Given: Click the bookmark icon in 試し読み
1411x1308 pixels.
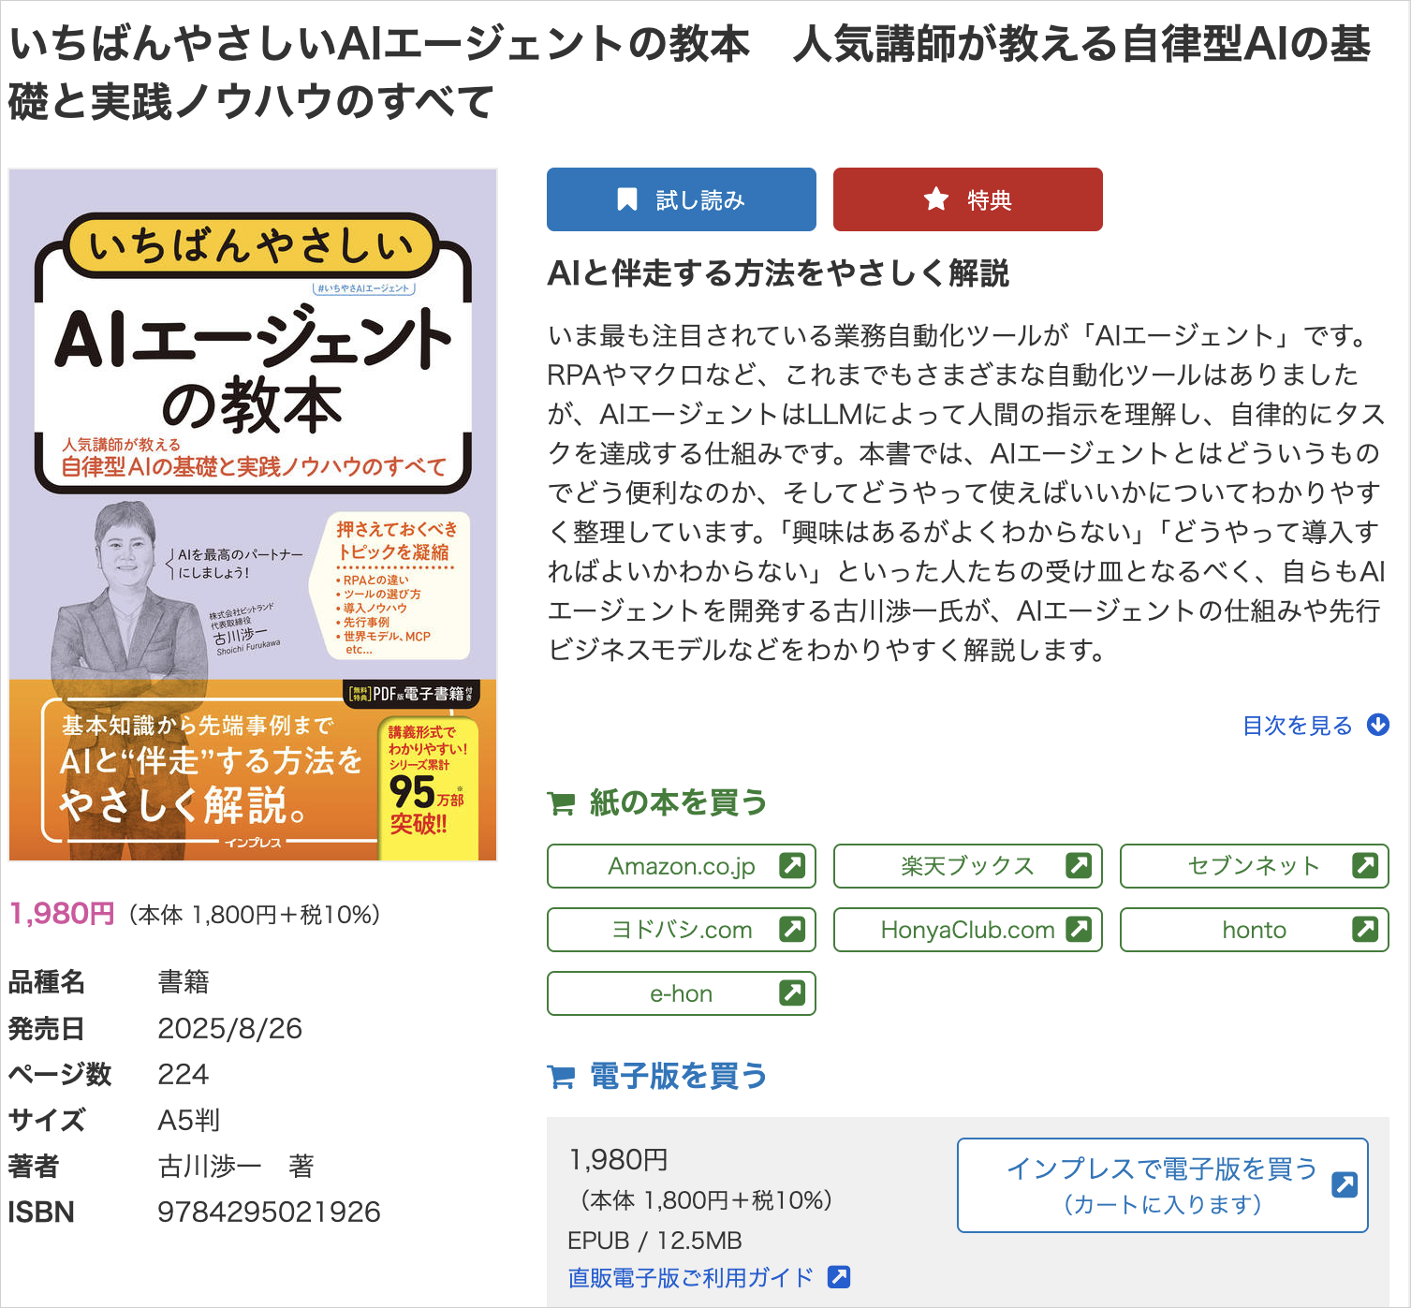Looking at the screenshot, I should click(x=627, y=199).
